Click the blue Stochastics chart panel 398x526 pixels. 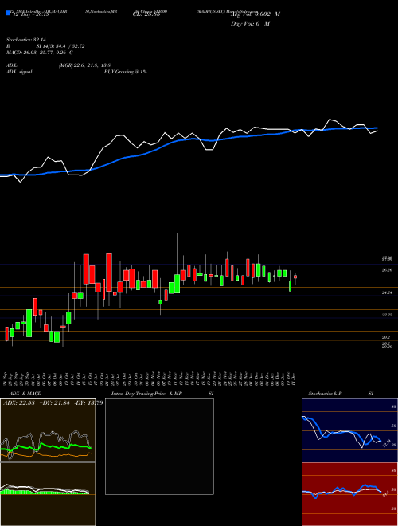pyautogui.click(x=349, y=430)
